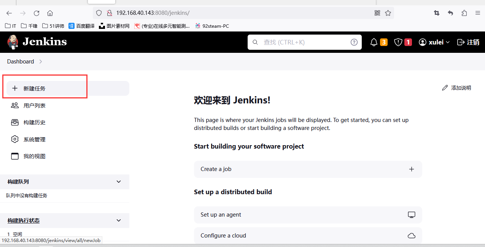The image size is (485, 247).
Task: Click the browser home icon
Action: [x=50, y=13]
